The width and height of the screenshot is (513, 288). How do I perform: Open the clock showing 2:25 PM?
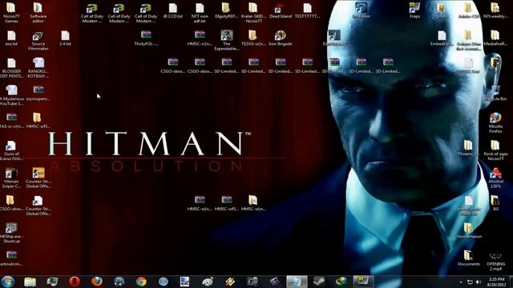496,282
